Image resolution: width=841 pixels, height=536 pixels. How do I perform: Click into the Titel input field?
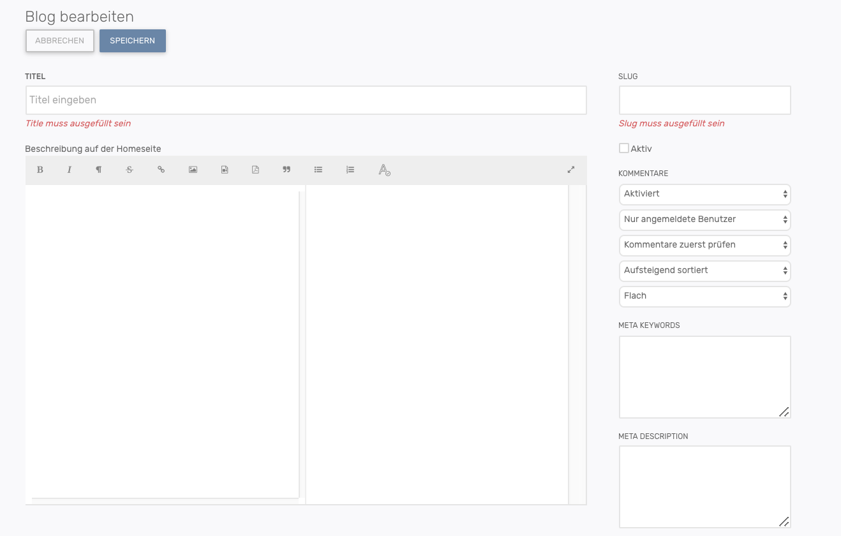tap(306, 100)
